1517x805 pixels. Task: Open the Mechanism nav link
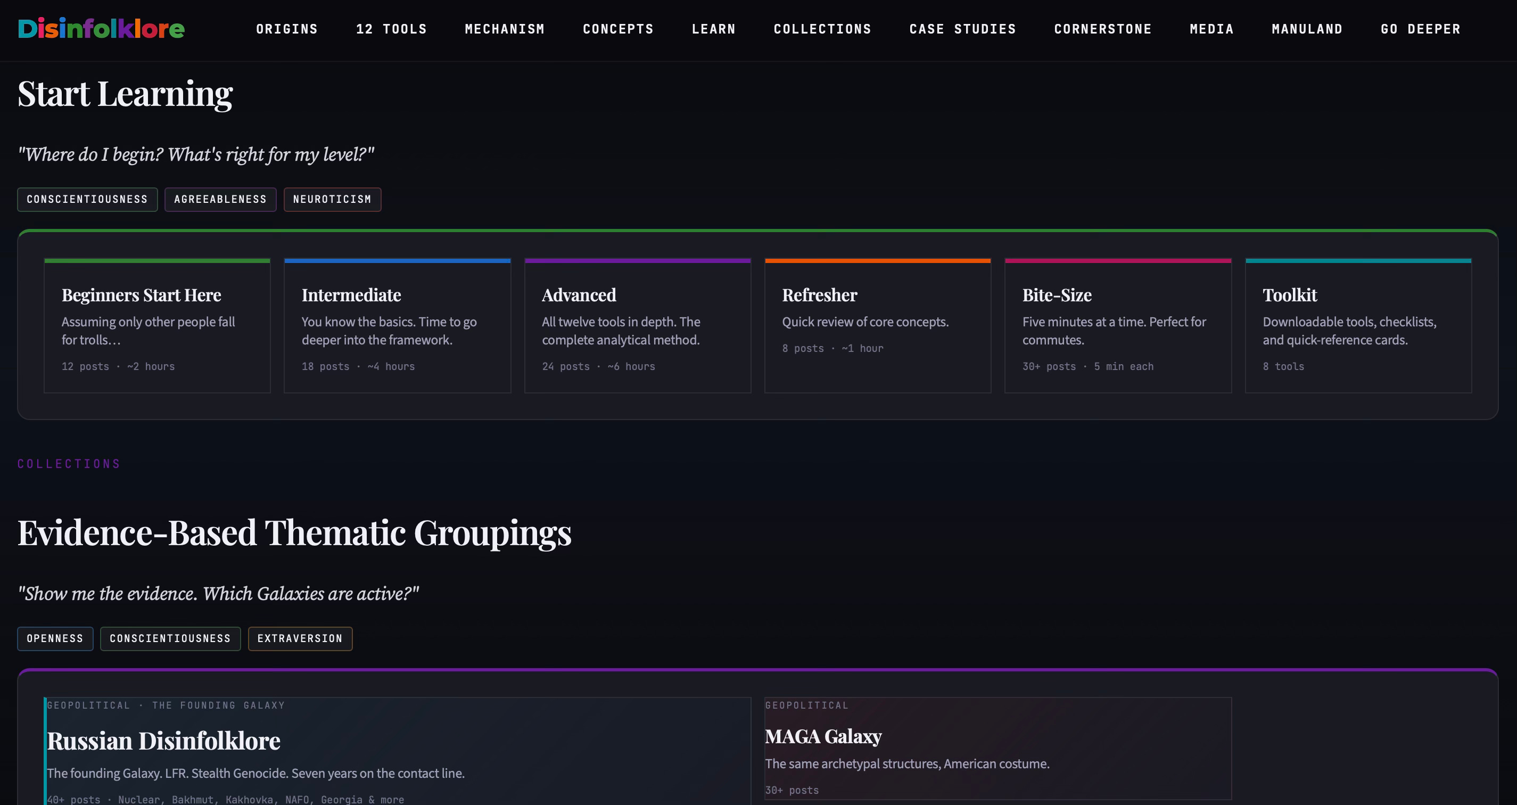point(505,29)
